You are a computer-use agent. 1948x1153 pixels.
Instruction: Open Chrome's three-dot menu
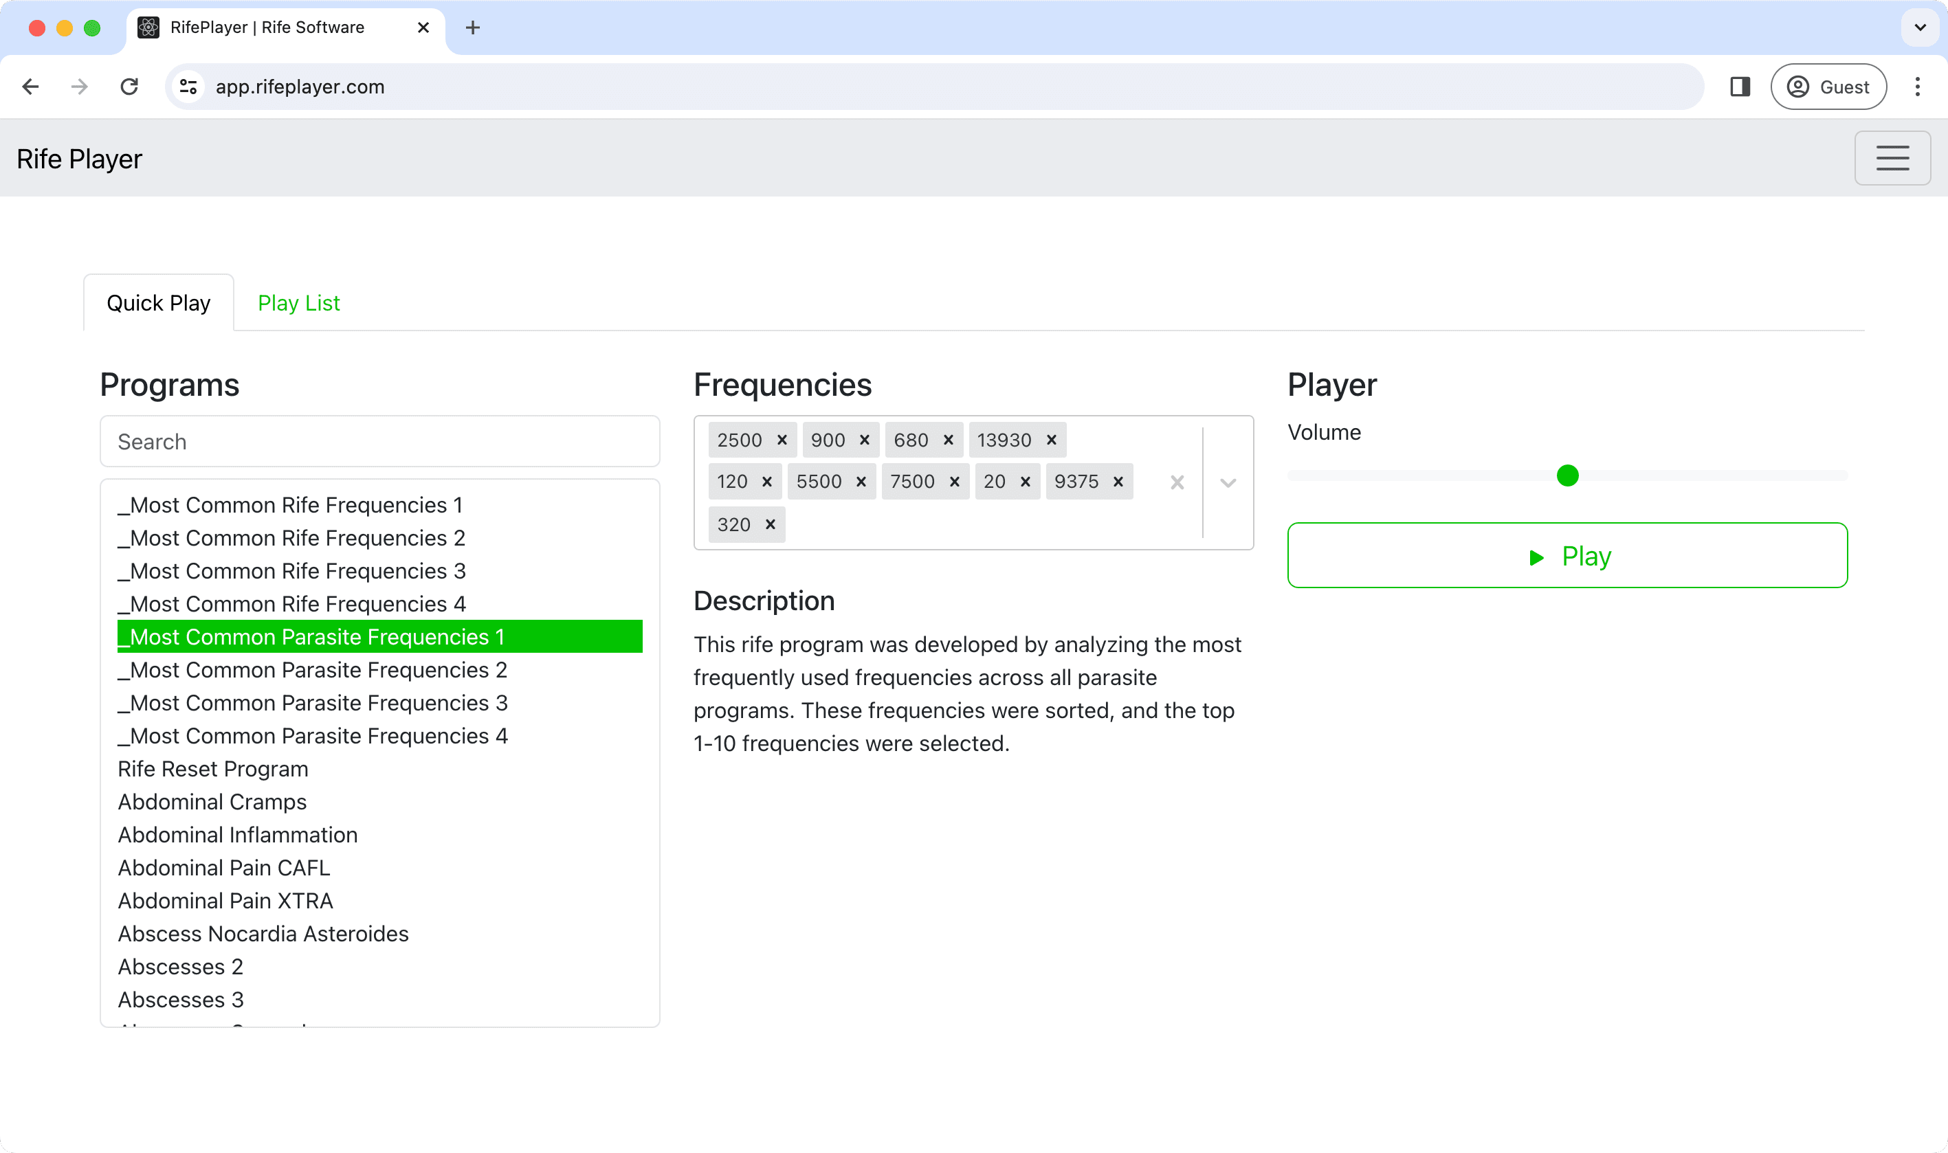(1917, 87)
